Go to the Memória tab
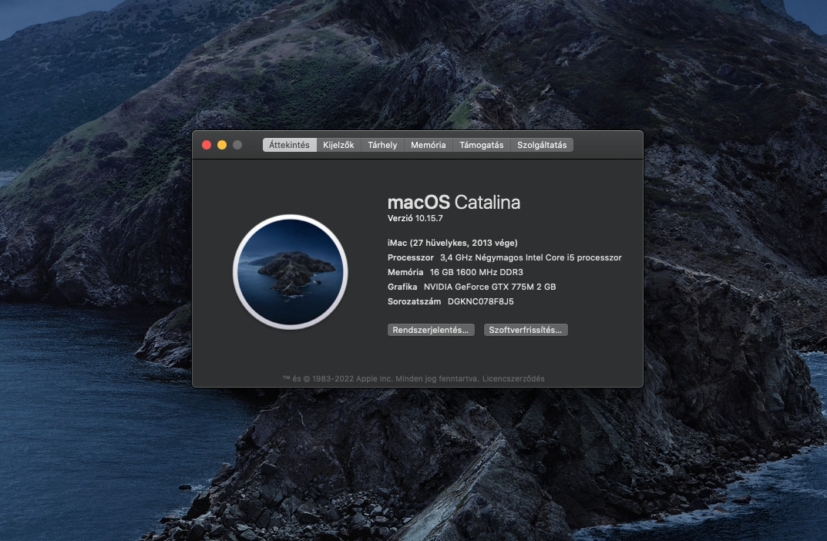 (429, 145)
